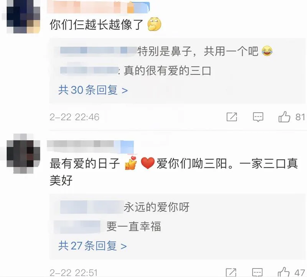Screen dimensions: 307x277
Task: Open username of 特别是鼻子 reply author
Action: (x=99, y=51)
